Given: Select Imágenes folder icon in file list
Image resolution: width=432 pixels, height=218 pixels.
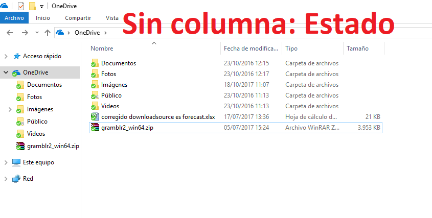Looking at the screenshot, I should [95, 85].
